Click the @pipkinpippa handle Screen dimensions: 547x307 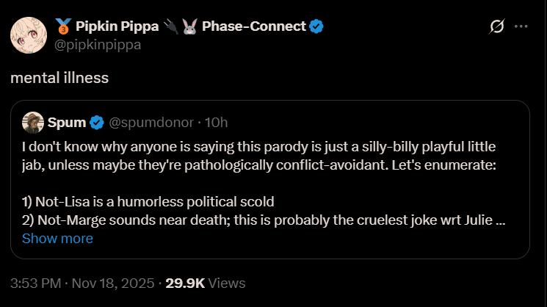98,45
